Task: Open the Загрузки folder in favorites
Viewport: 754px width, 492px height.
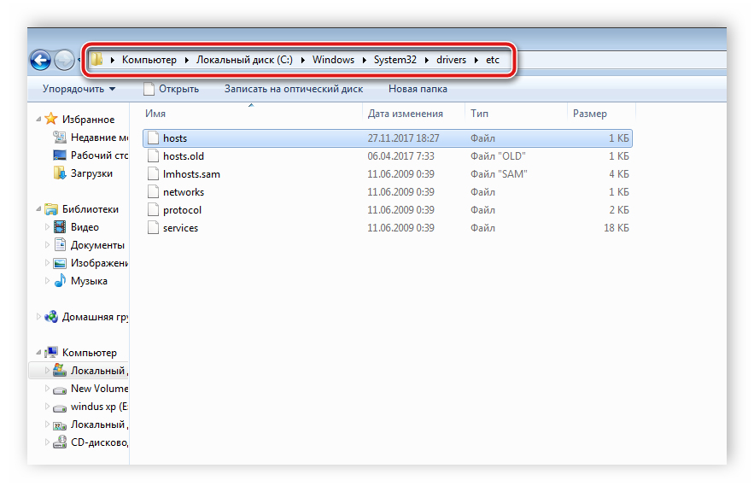Action: click(x=91, y=173)
